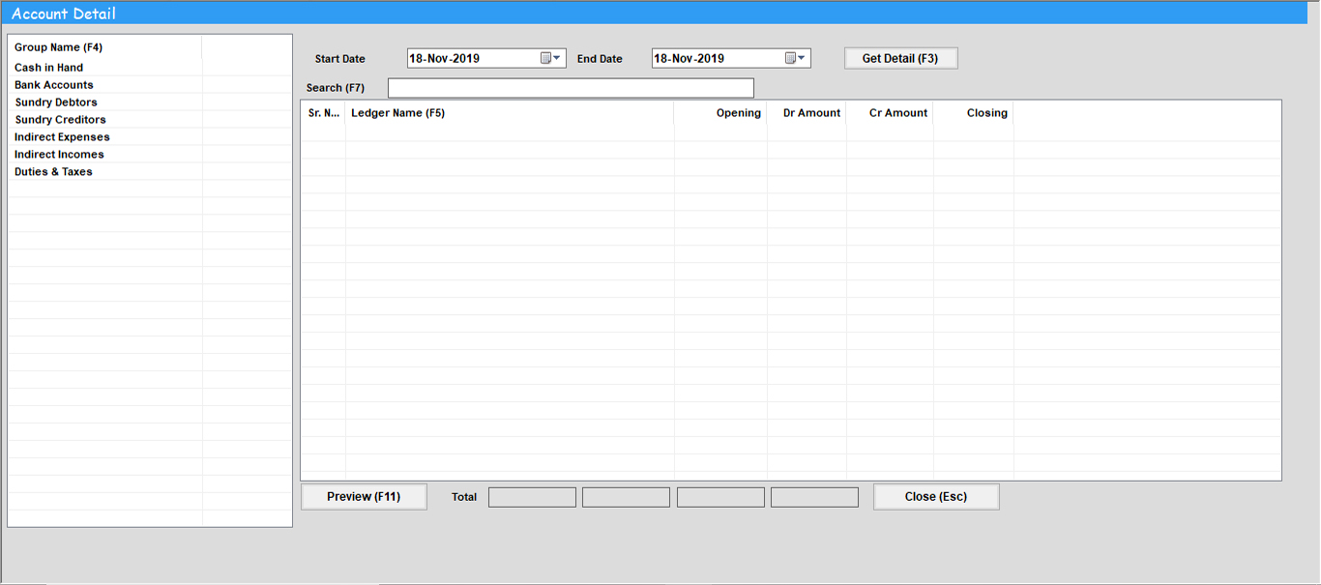Click the Group Name (F4) header
1321x585 pixels.
(59, 47)
